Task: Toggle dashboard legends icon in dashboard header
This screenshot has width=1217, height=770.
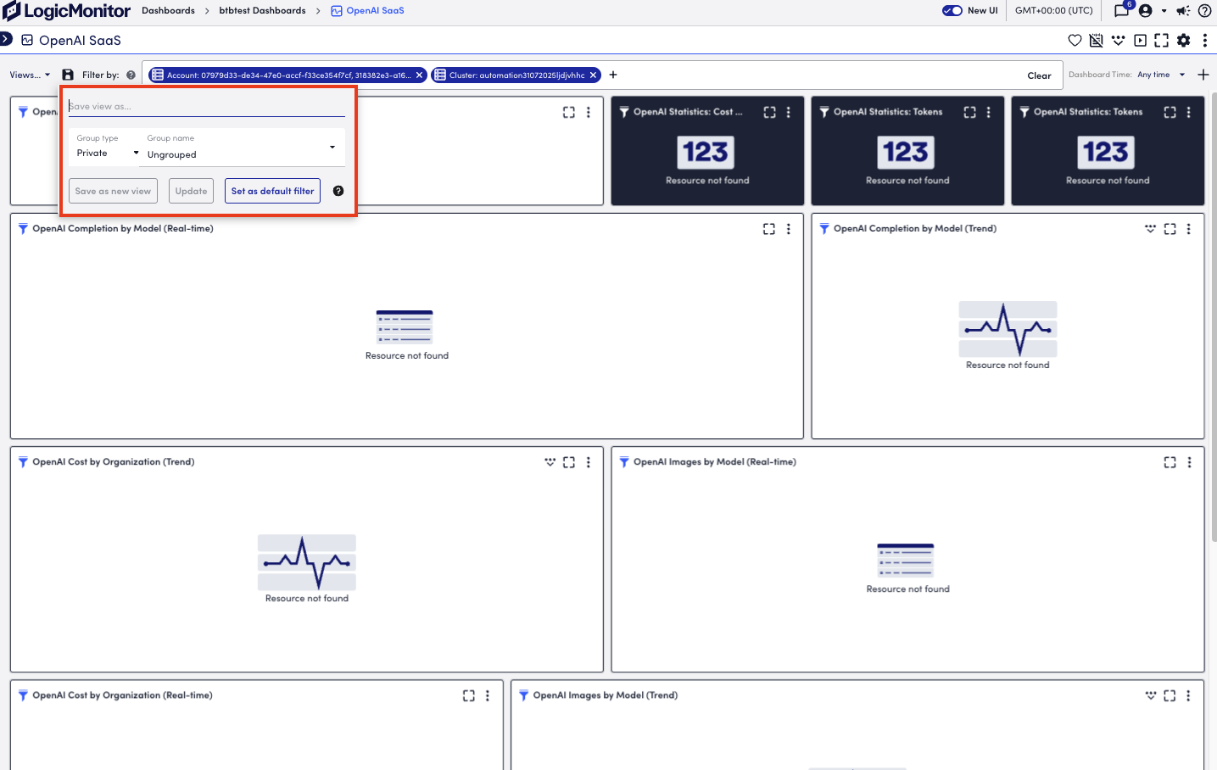Action: [x=1119, y=40]
